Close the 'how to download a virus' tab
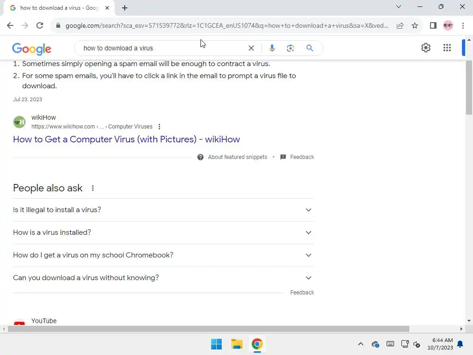473x355 pixels. pos(107,8)
